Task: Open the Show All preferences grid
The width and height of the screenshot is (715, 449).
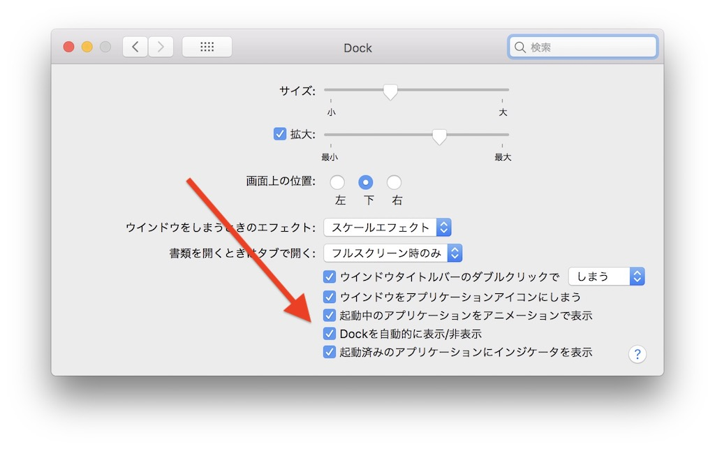Action: (x=207, y=47)
